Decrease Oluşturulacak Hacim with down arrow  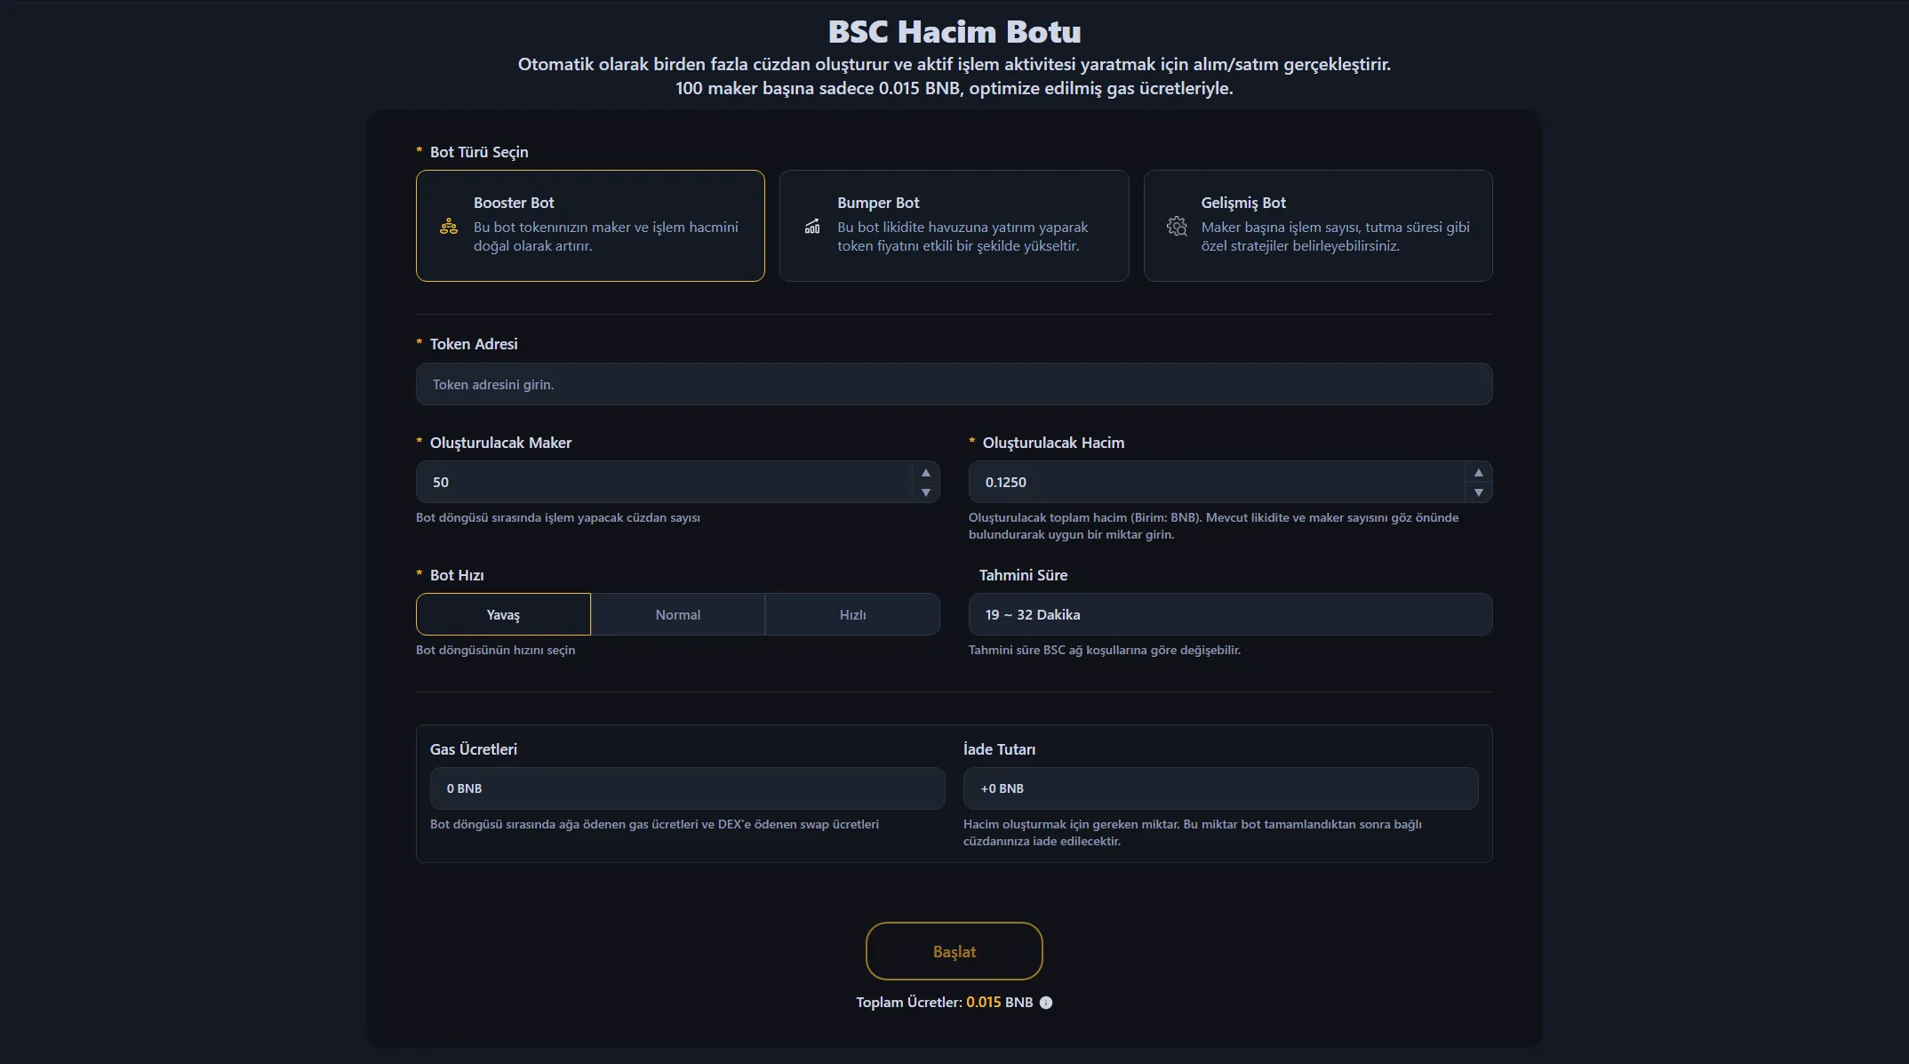tap(1478, 492)
